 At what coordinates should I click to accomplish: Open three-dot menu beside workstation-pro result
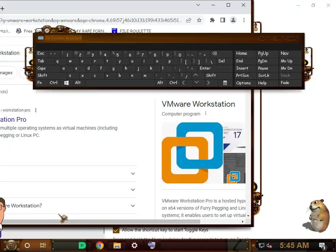(36, 110)
